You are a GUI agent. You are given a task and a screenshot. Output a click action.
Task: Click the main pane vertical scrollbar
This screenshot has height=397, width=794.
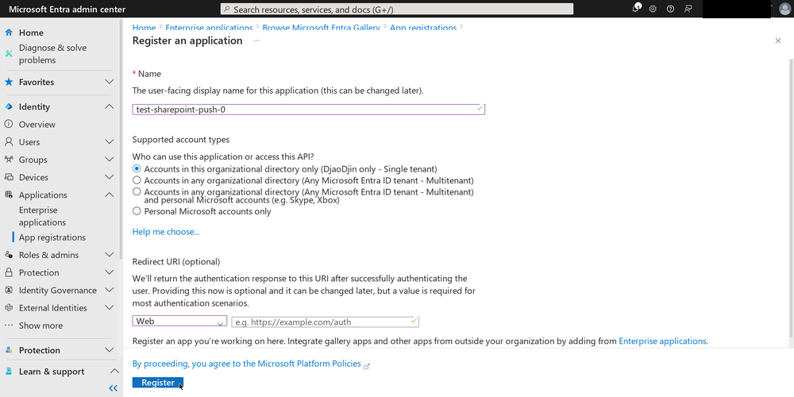pos(791,196)
